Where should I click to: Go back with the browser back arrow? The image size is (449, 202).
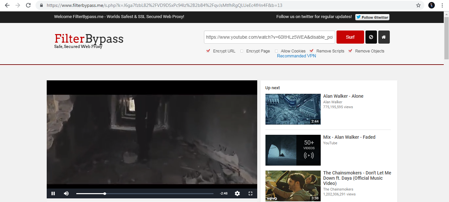(7, 5)
